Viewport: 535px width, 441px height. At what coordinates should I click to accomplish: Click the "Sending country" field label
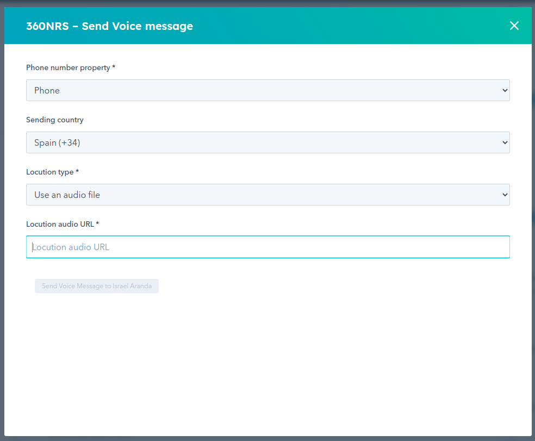click(55, 120)
